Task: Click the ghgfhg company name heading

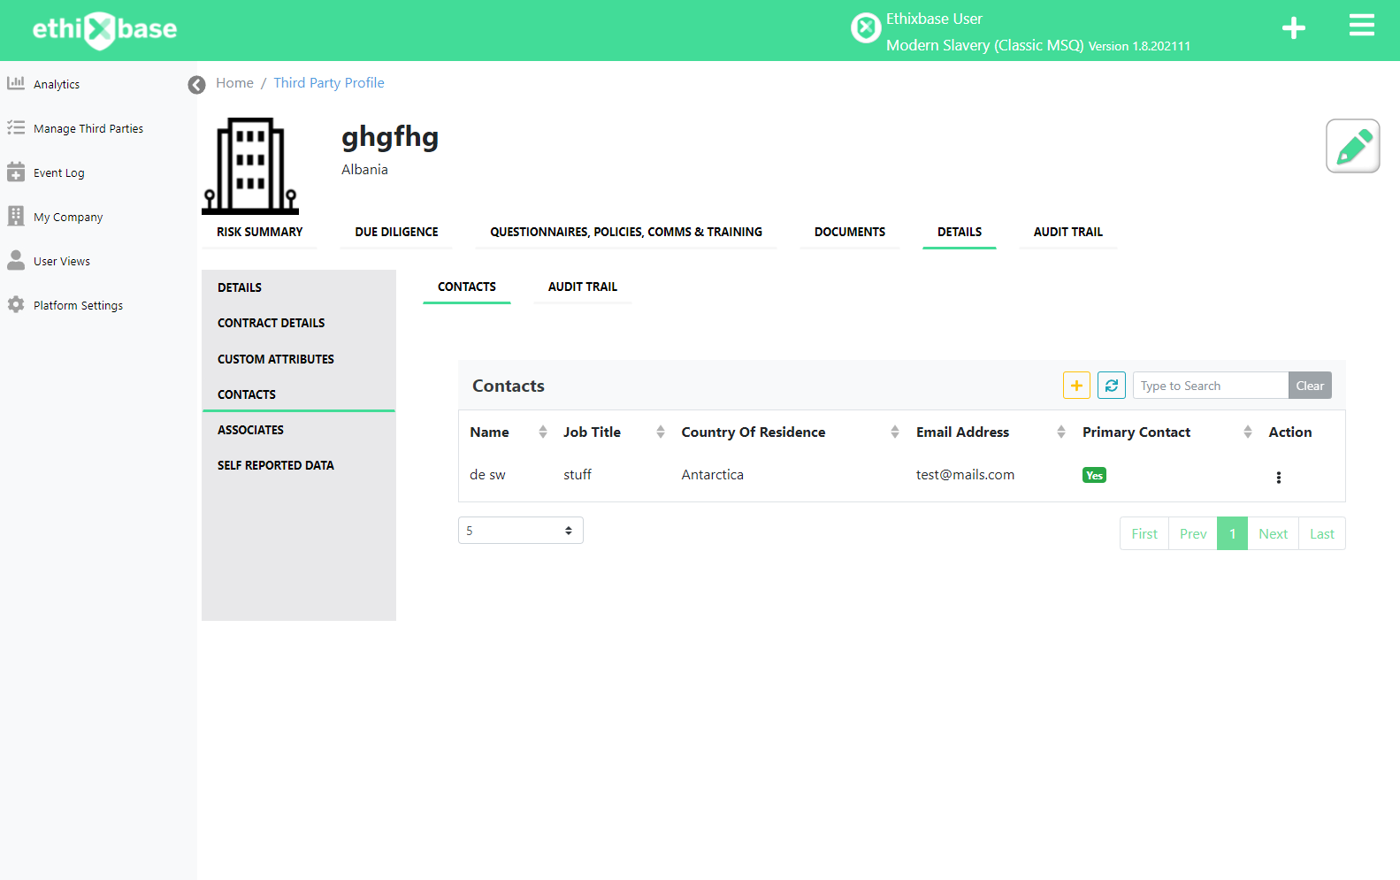Action: 390,138
